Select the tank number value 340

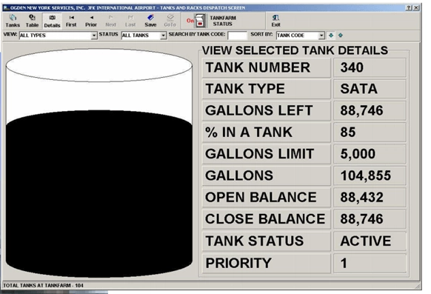370,67
